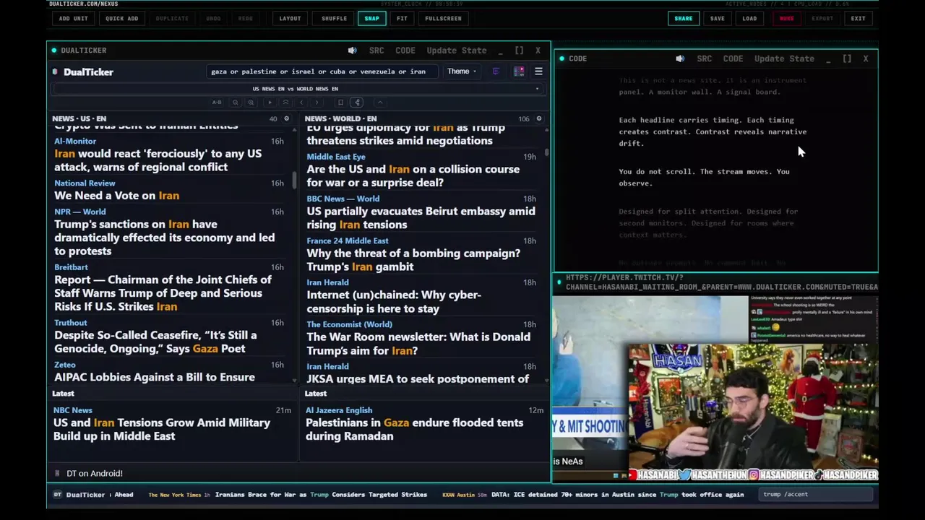The height and width of the screenshot is (520, 925).
Task: Zoom out with the minus magnifier icon
Action: tap(236, 103)
